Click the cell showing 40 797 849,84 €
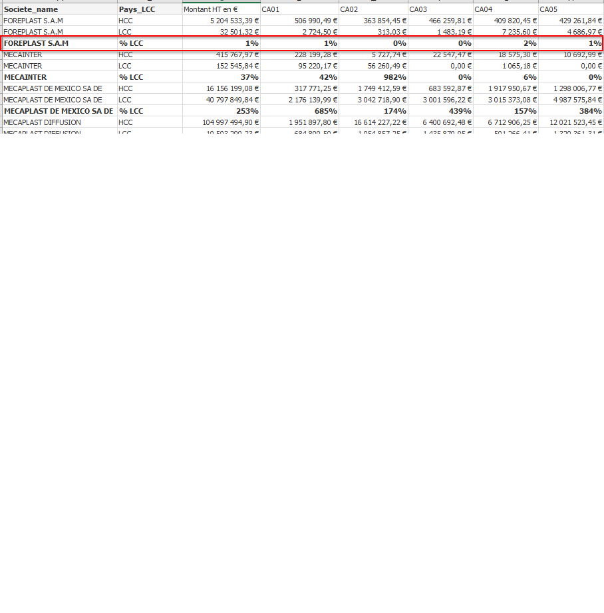Image resolution: width=604 pixels, height=613 pixels. (222, 100)
